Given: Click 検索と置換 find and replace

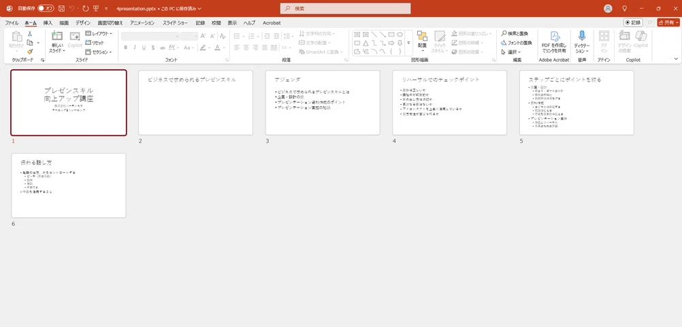Looking at the screenshot, I should (515, 33).
